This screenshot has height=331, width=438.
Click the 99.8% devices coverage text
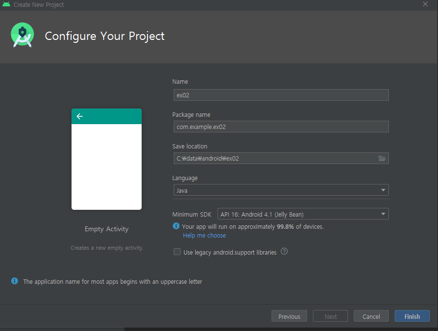click(253, 226)
